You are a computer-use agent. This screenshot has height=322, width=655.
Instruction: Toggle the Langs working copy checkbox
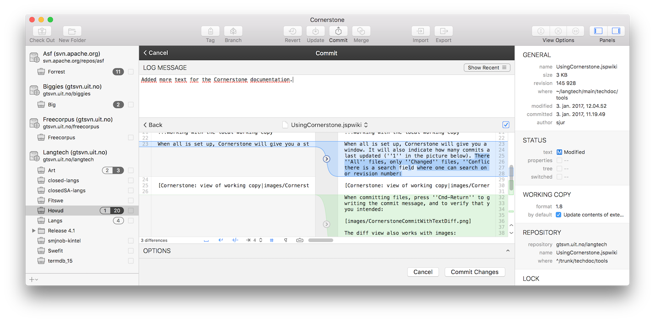131,221
